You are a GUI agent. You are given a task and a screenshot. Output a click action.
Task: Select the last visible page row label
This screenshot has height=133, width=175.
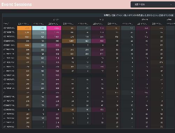9,127
